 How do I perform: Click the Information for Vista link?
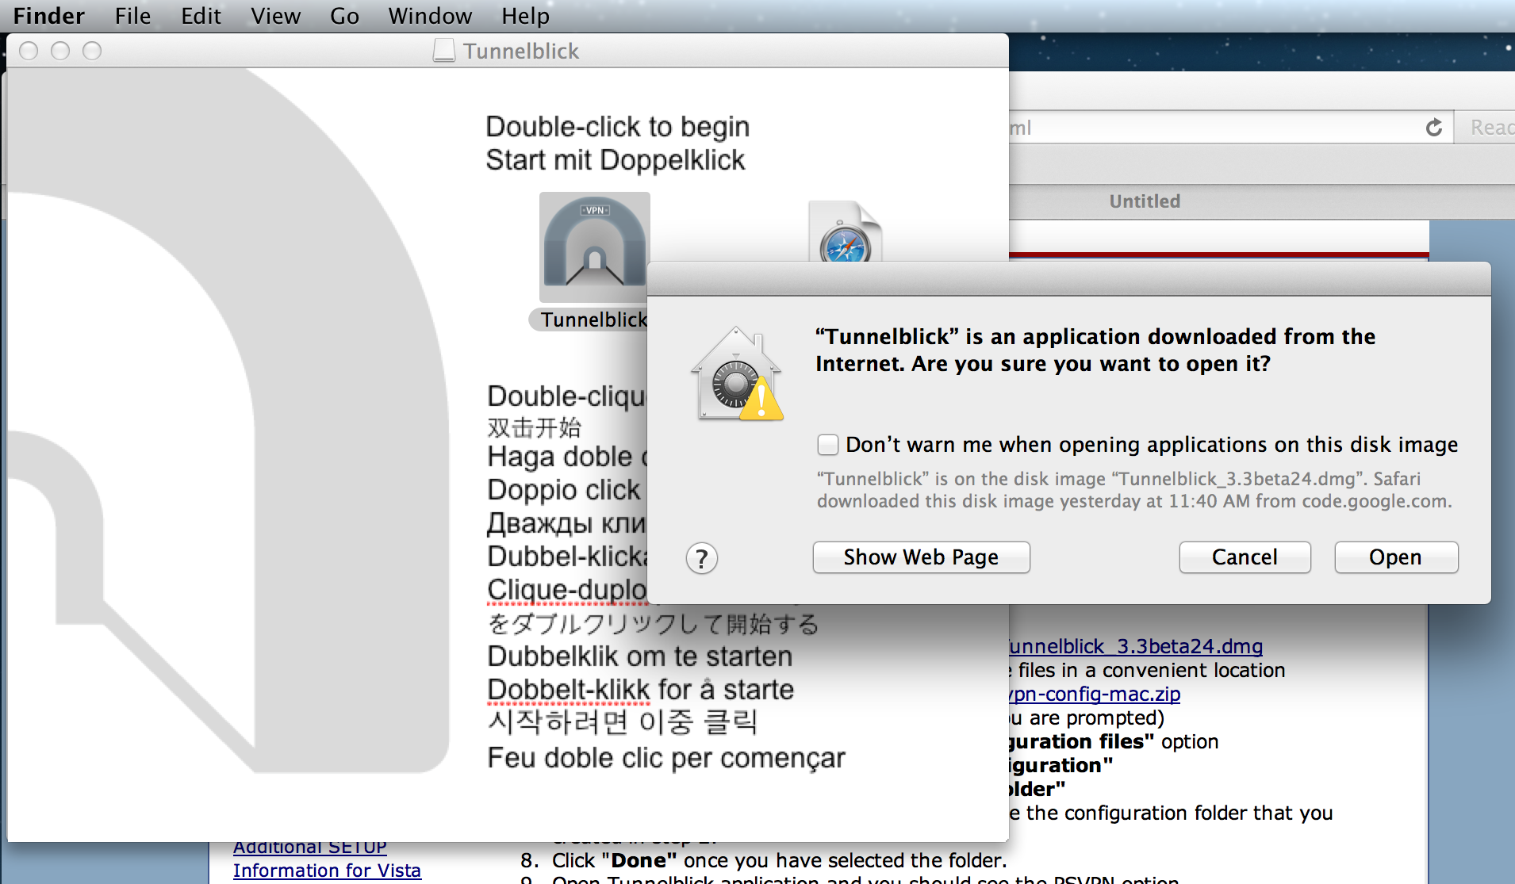point(327,871)
